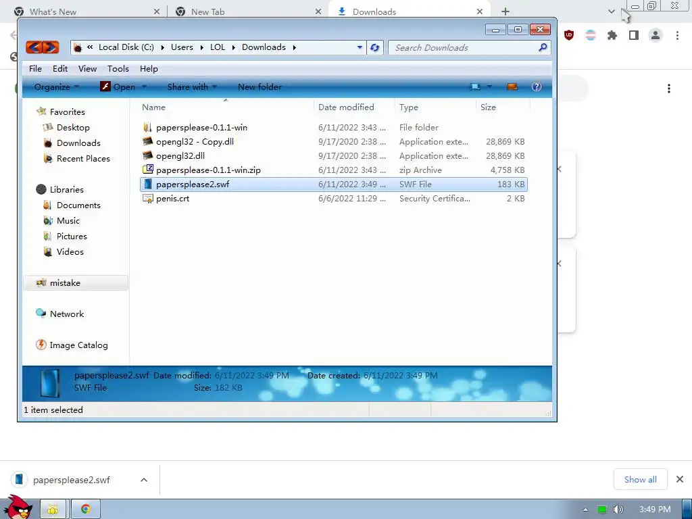
Task: Click the striped extension icon next to uBlock
Action: (590, 35)
